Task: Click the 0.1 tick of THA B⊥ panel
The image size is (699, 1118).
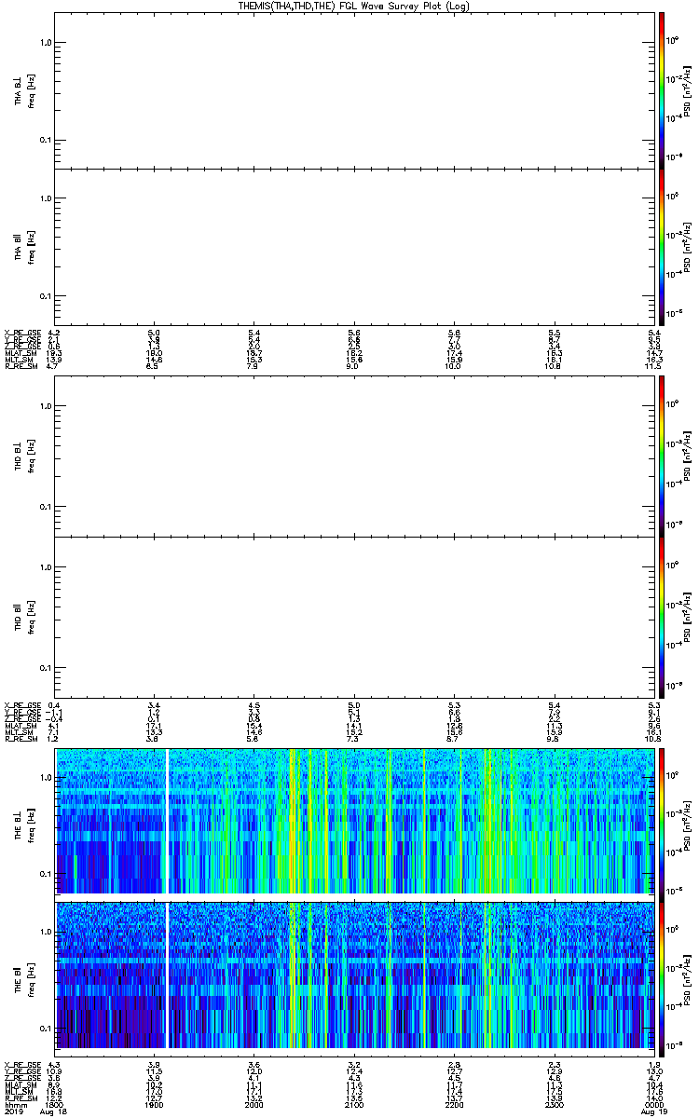Action: (x=45, y=140)
